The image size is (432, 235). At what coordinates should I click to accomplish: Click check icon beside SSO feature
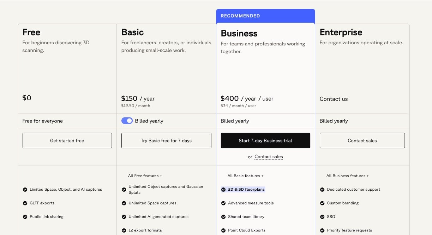(322, 217)
